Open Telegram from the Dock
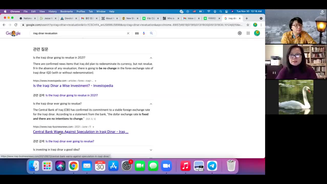 212,166
